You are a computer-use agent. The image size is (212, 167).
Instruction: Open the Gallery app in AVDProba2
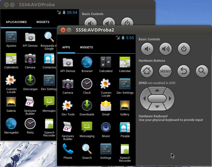click(x=125, y=108)
